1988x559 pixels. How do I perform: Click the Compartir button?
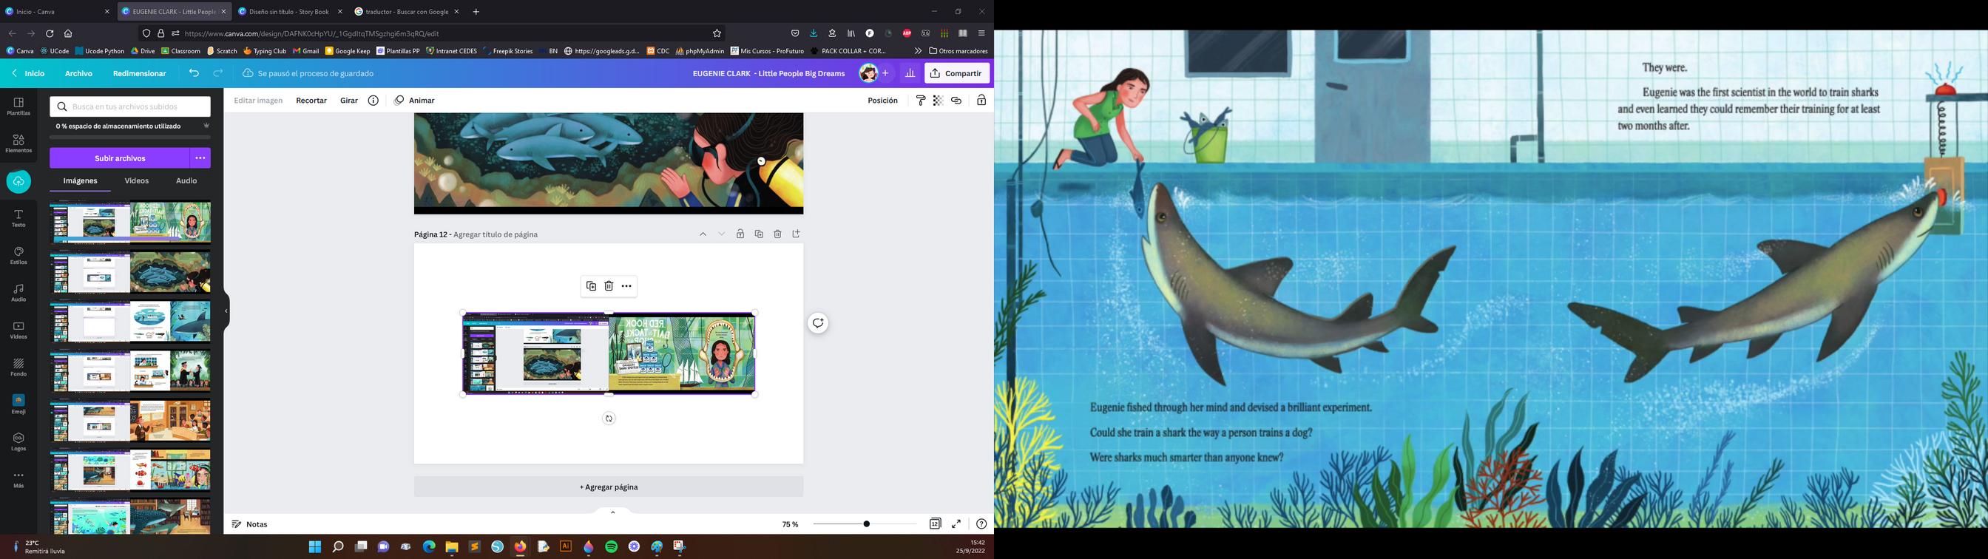click(x=957, y=73)
